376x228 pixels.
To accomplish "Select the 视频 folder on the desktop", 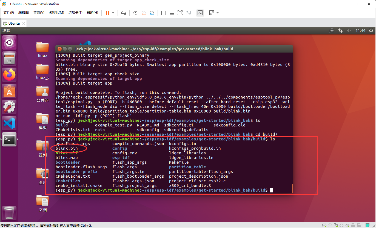I will [42, 149].
